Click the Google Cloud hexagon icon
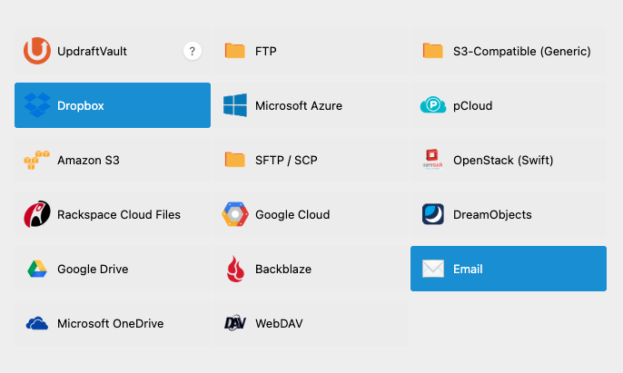Viewport: 623px width, 373px height. pyautogui.click(x=235, y=214)
